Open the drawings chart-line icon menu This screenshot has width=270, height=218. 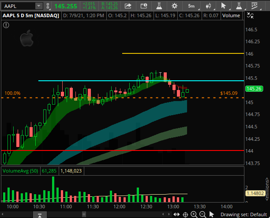(254, 6)
